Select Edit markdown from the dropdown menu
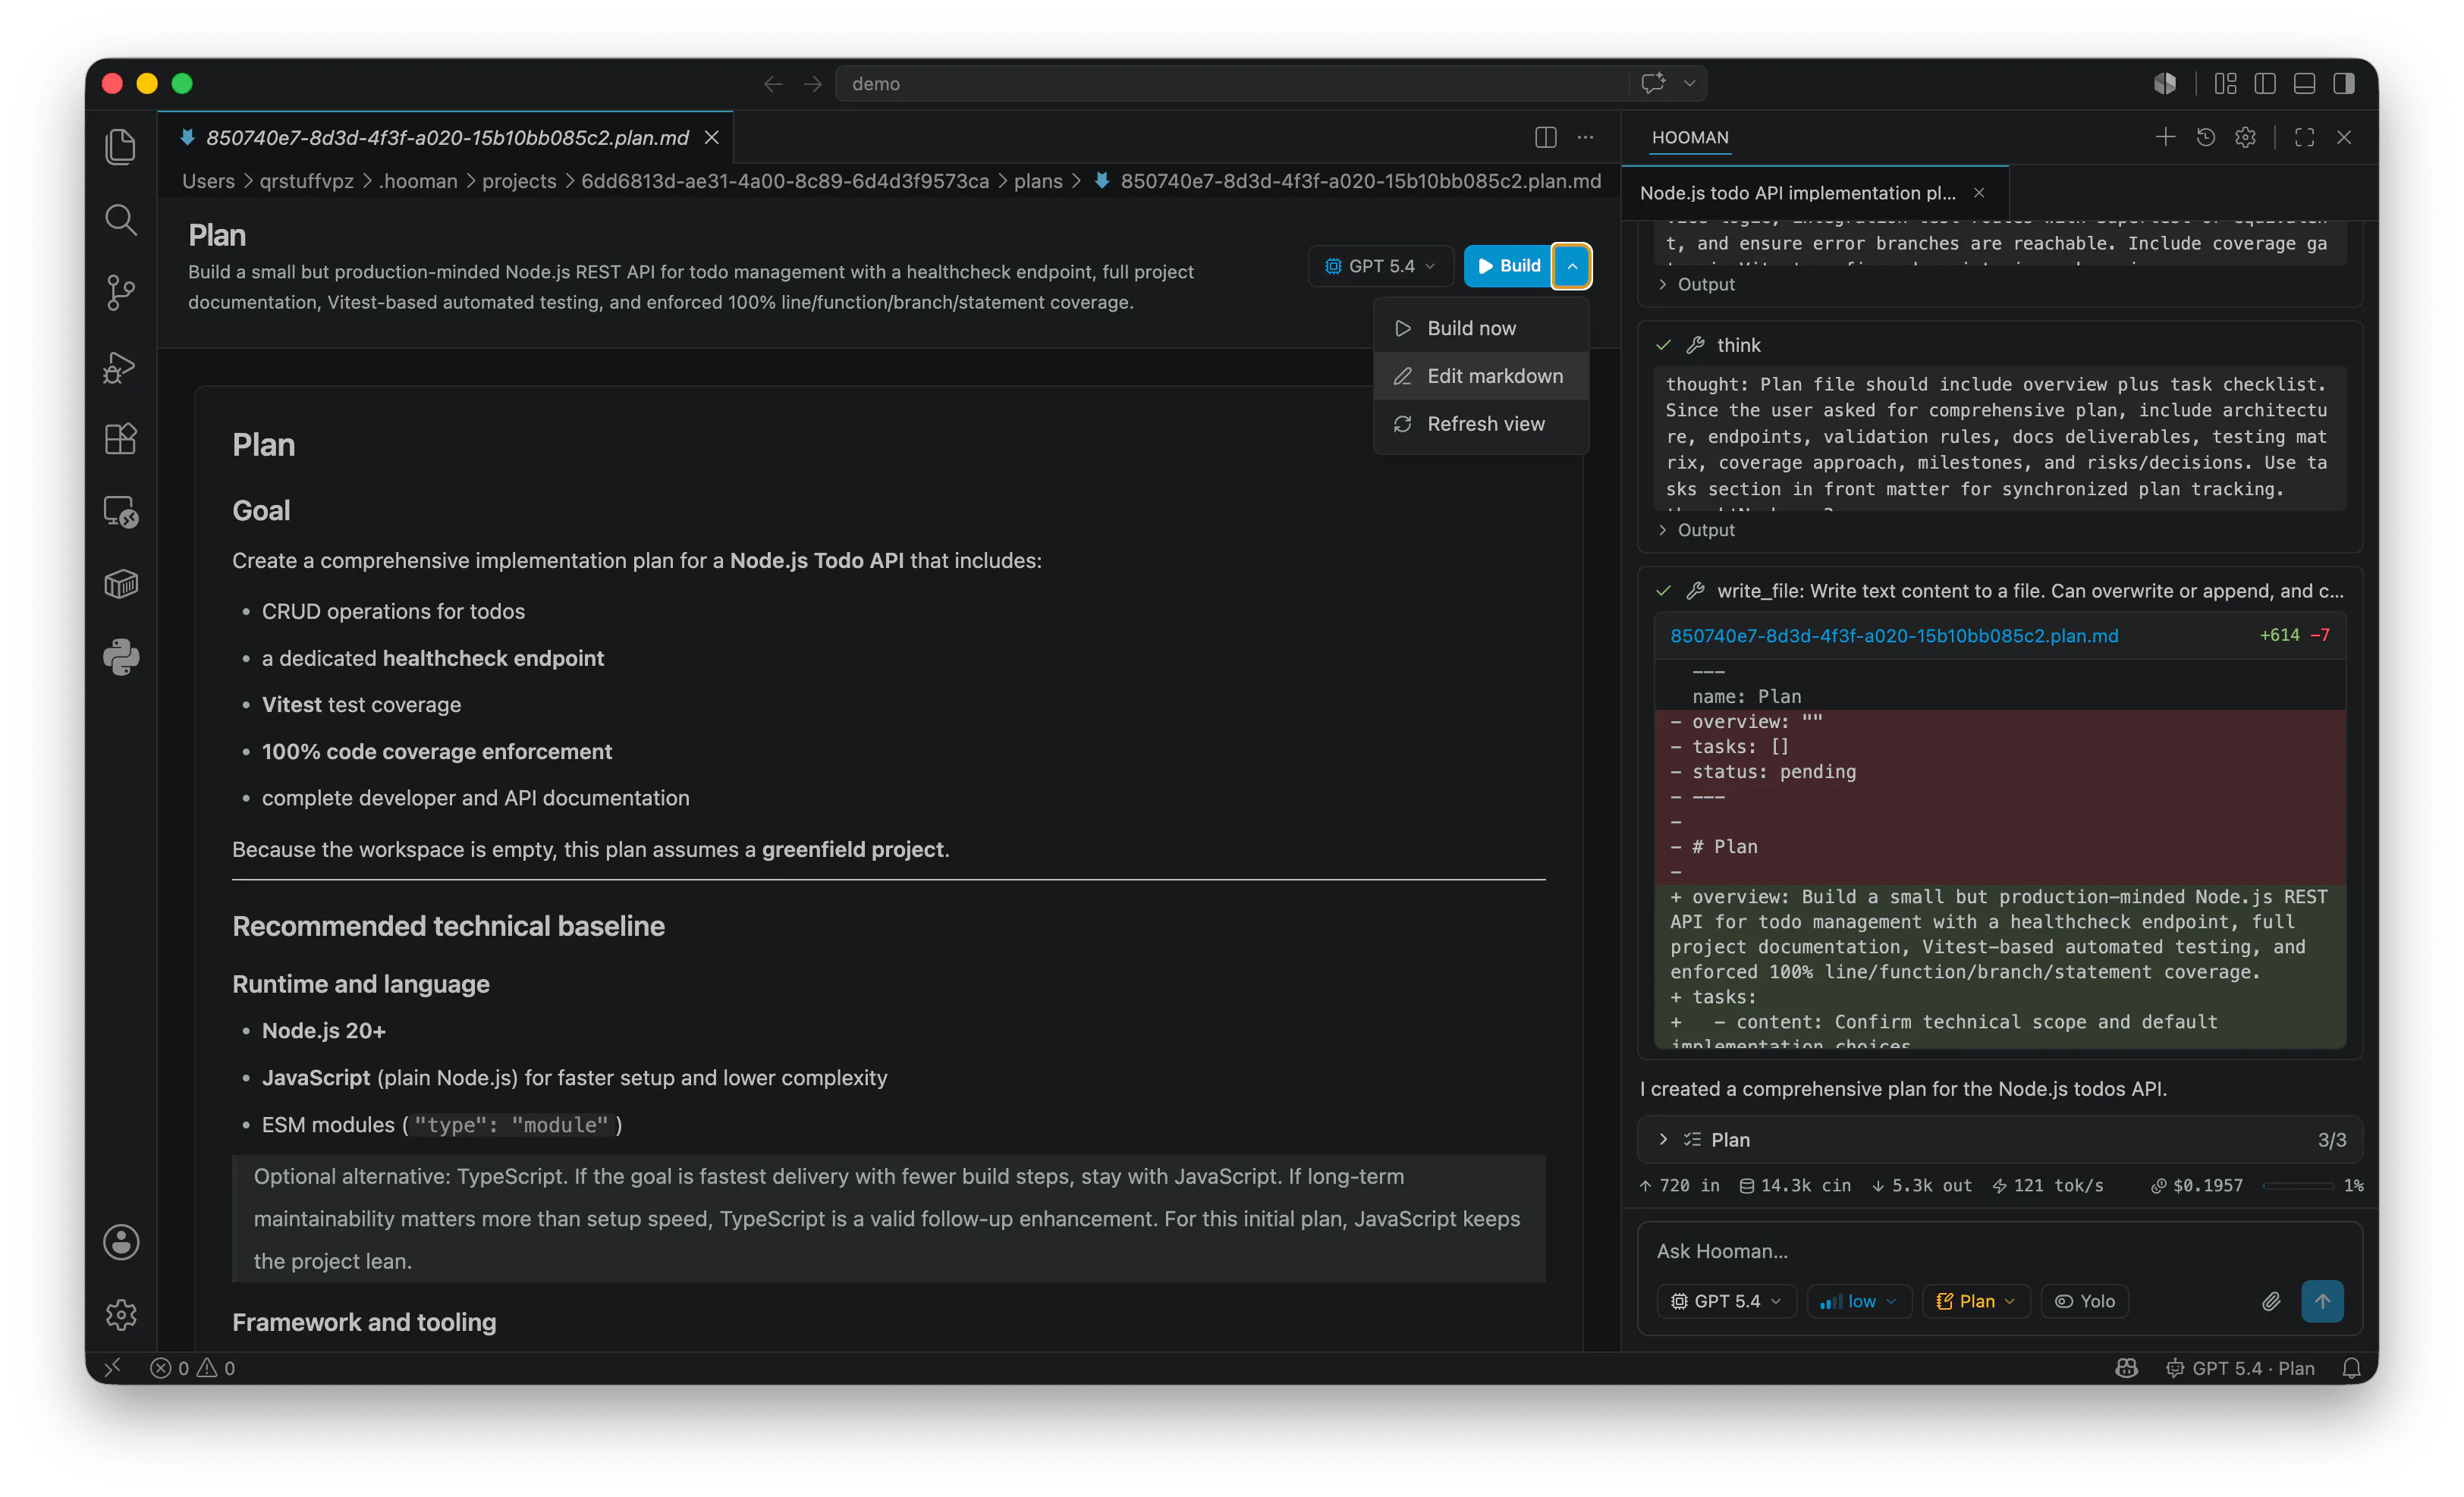 (1481, 375)
